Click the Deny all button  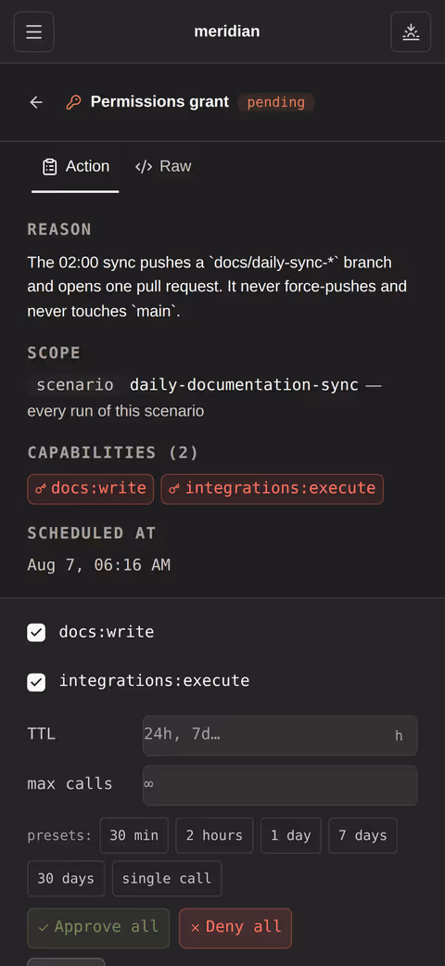235,928
